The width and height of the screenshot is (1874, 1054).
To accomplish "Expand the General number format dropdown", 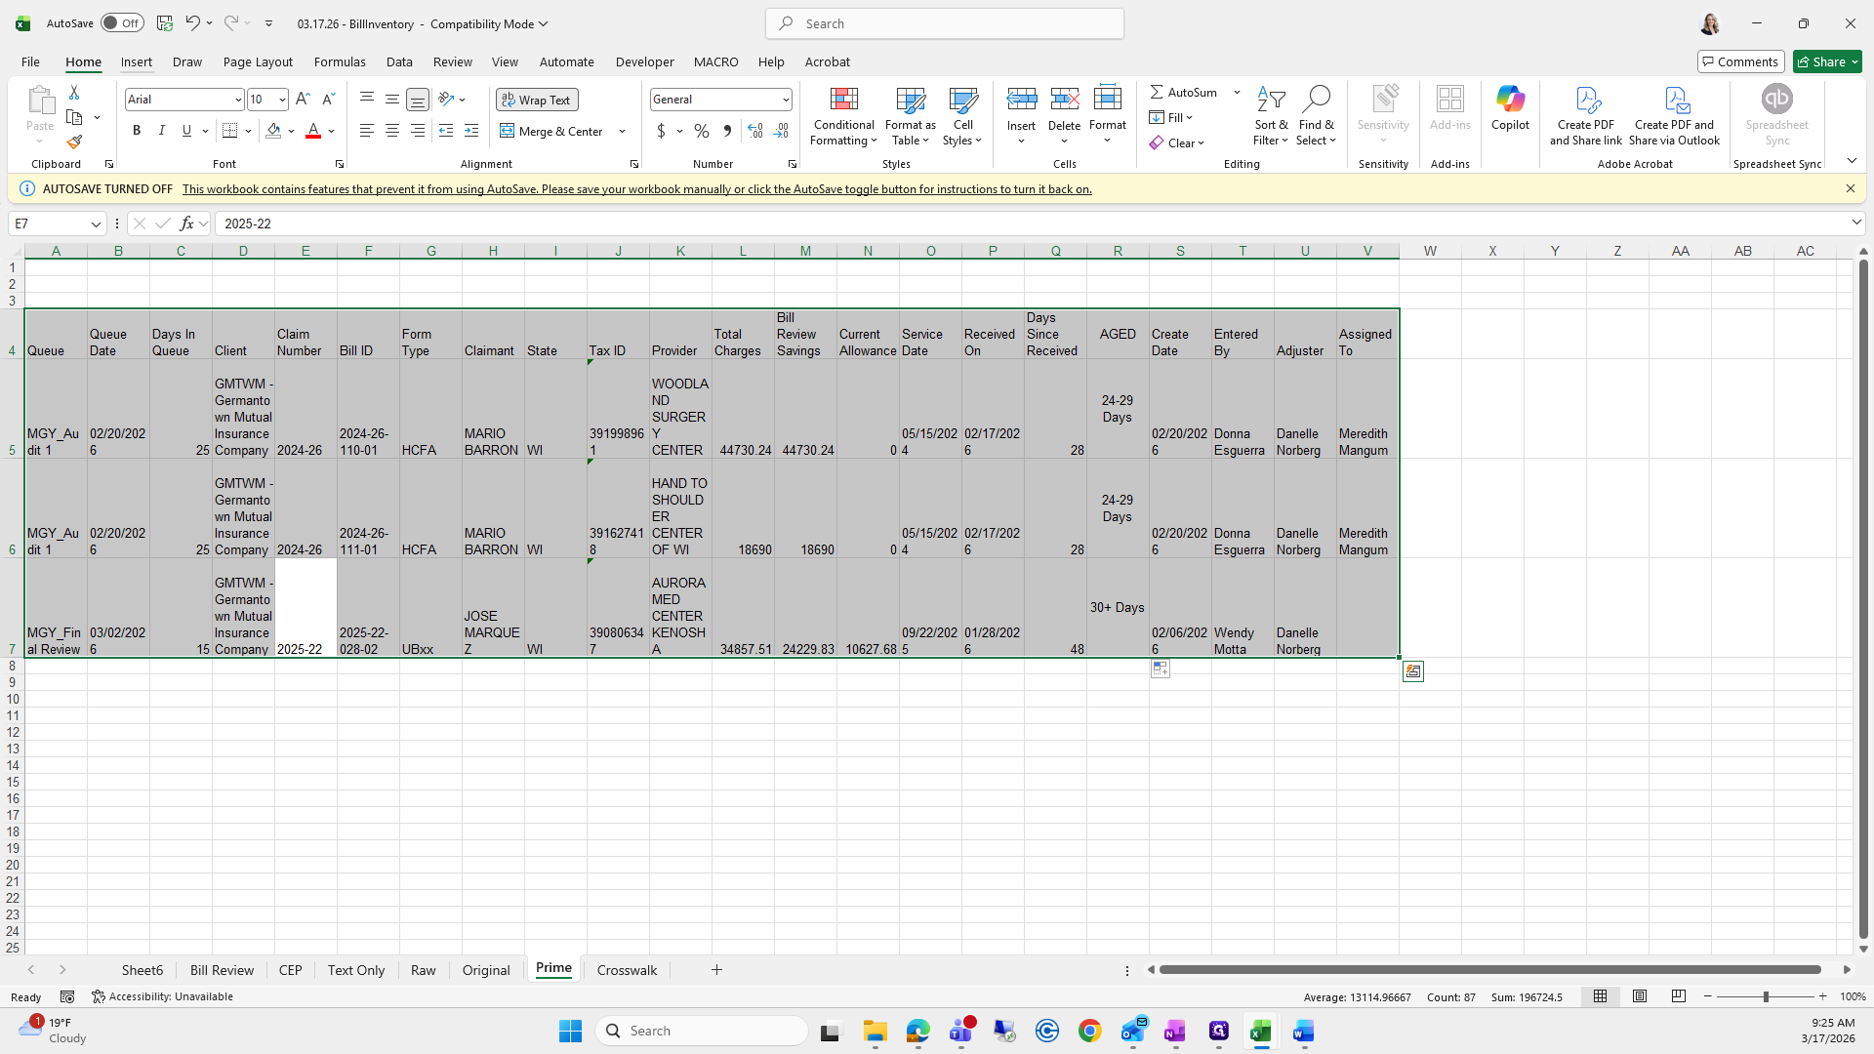I will click(785, 100).
